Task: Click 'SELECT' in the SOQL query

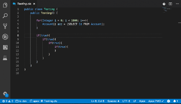Action: (73, 24)
